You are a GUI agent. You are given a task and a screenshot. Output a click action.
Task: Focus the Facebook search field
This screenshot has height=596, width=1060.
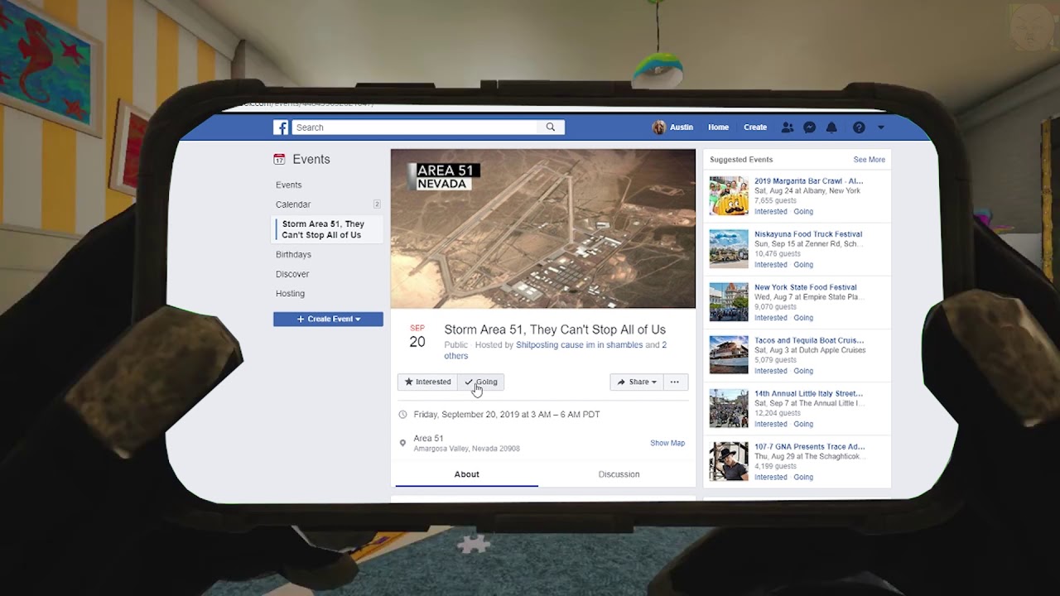click(x=417, y=127)
